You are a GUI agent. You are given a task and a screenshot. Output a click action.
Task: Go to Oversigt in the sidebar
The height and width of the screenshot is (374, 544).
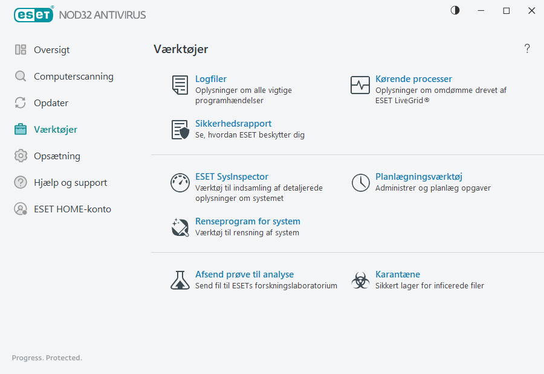tap(51, 50)
